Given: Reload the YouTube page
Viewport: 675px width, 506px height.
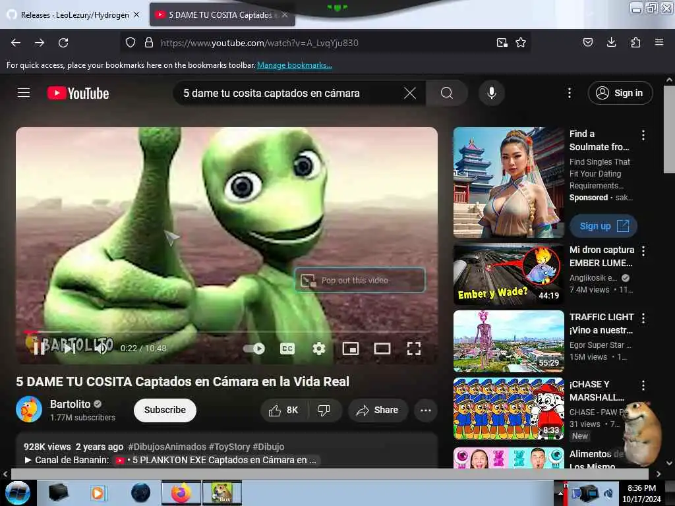Looking at the screenshot, I should click(63, 43).
